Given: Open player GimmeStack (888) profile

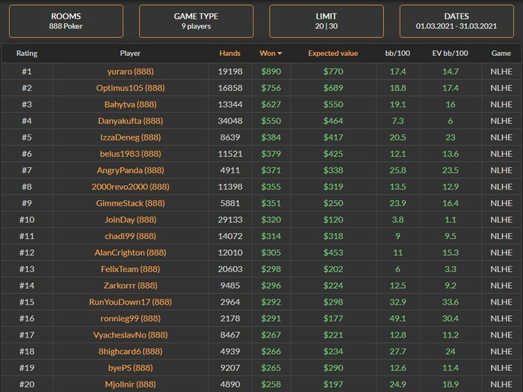Looking at the screenshot, I should pos(131,203).
